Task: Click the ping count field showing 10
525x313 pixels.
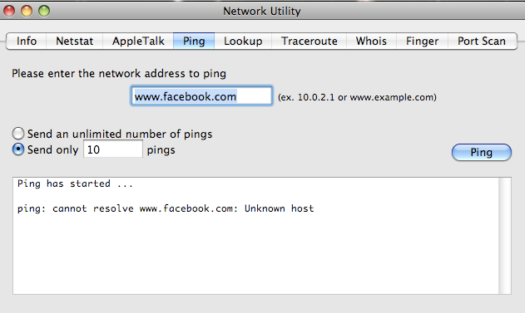Action: [x=113, y=149]
